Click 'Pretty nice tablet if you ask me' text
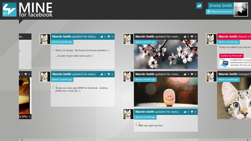Screen dimensions: 251x141 (x=235, y=47)
